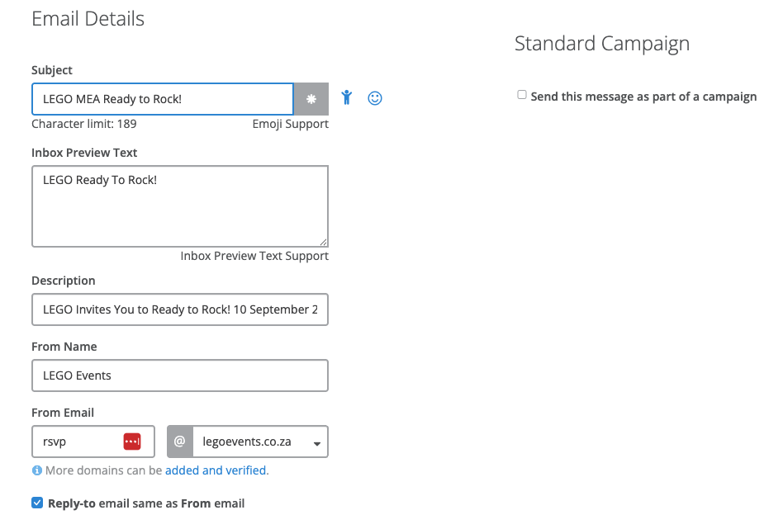Click the Standard Campaign heading
Viewport: 764px width, 529px height.
tap(601, 44)
